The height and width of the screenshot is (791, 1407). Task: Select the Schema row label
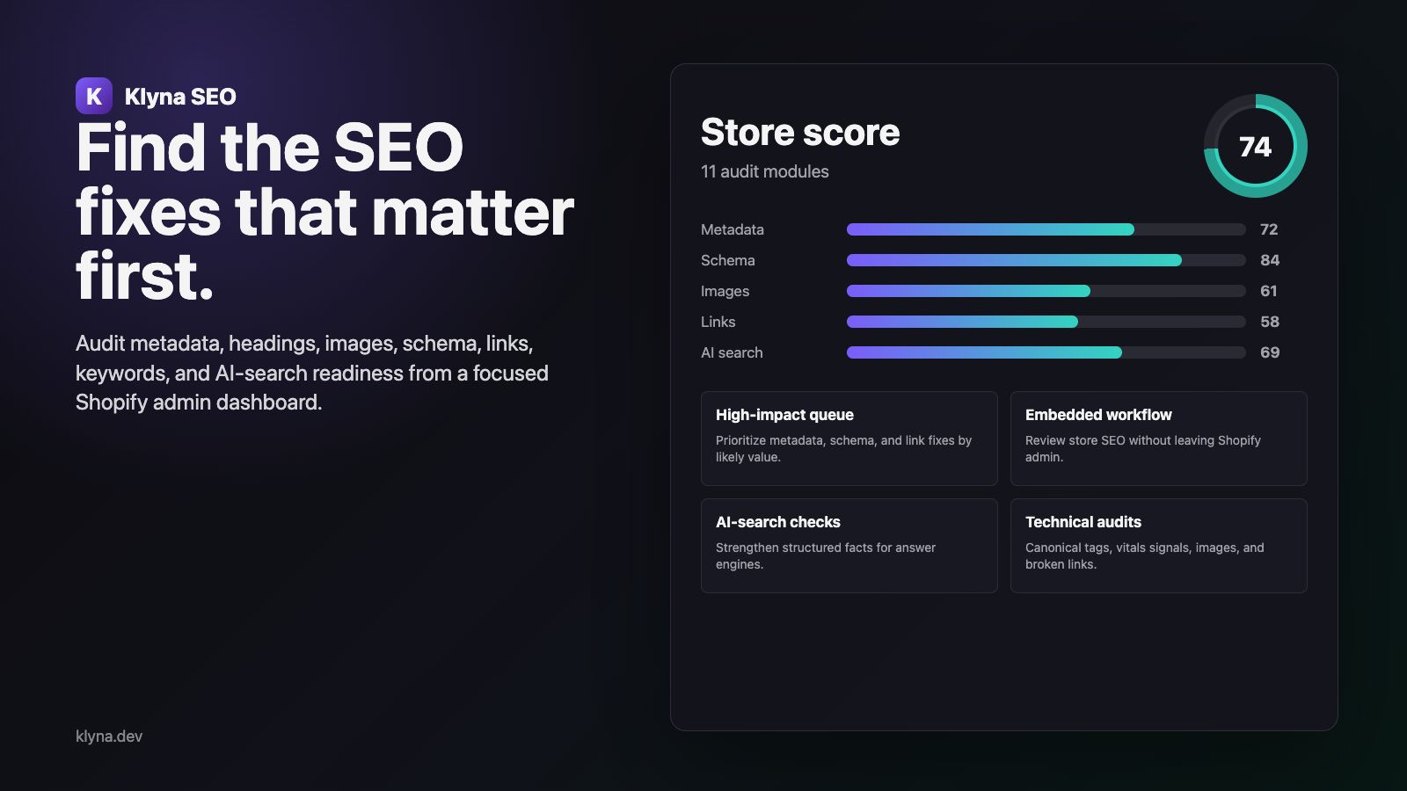728,260
